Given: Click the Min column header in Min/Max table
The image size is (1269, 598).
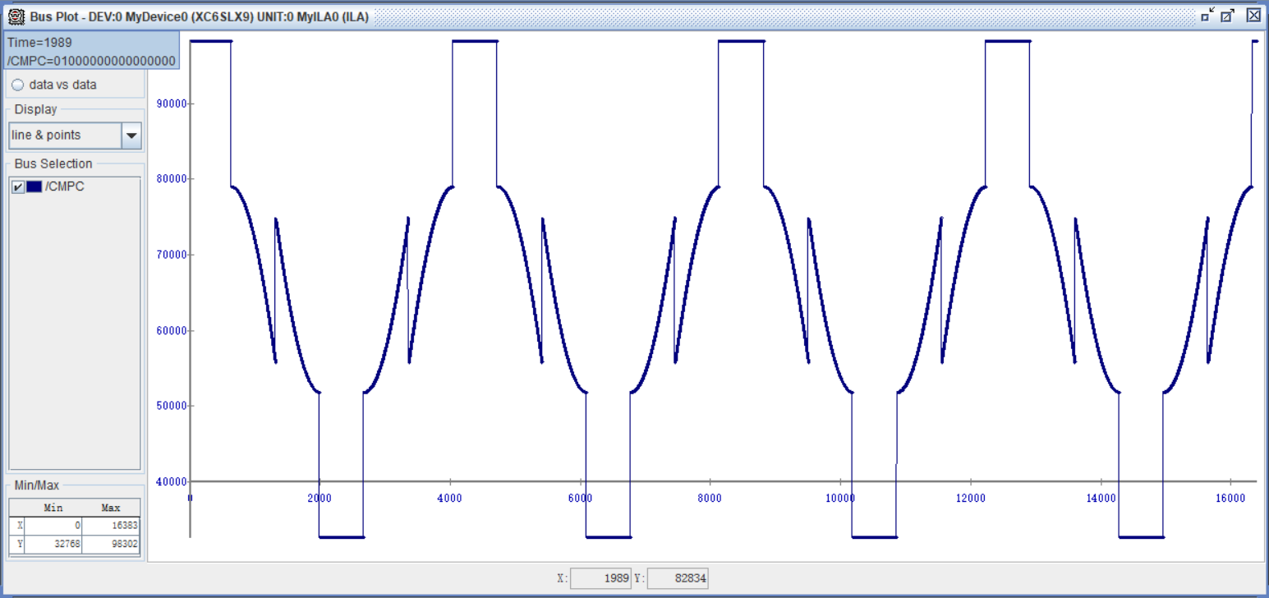Looking at the screenshot, I should (53, 507).
